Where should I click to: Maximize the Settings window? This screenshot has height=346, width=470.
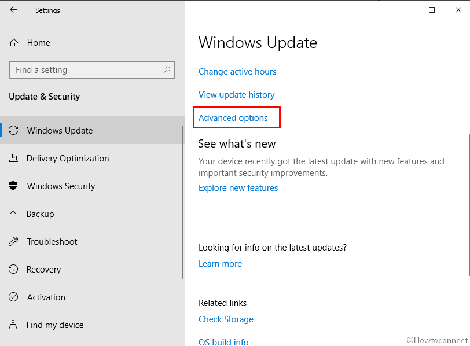click(432, 10)
